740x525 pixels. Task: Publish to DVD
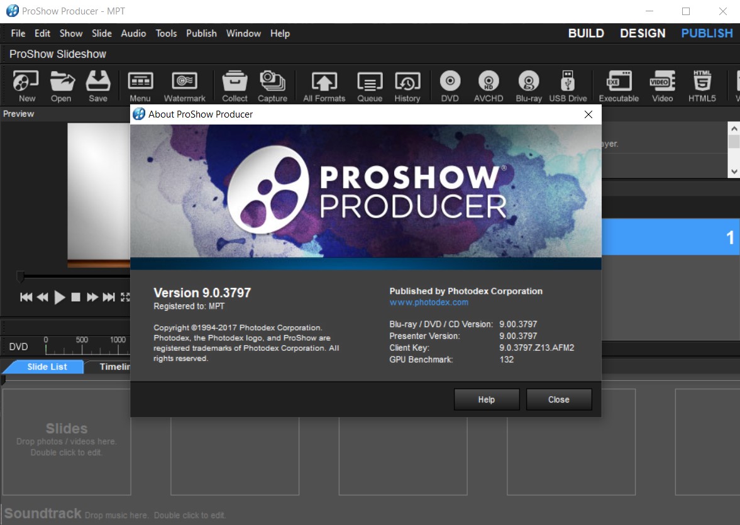pos(450,86)
